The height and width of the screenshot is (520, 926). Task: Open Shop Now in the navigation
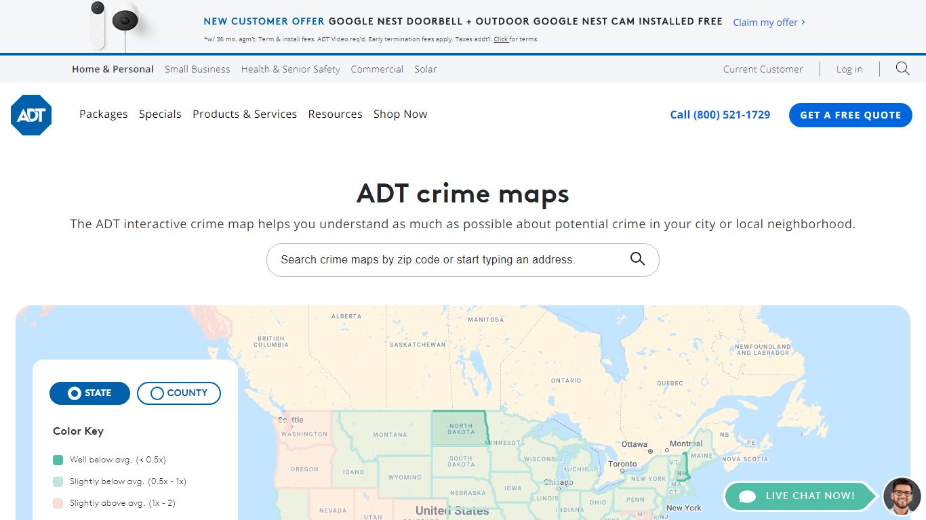click(x=401, y=114)
